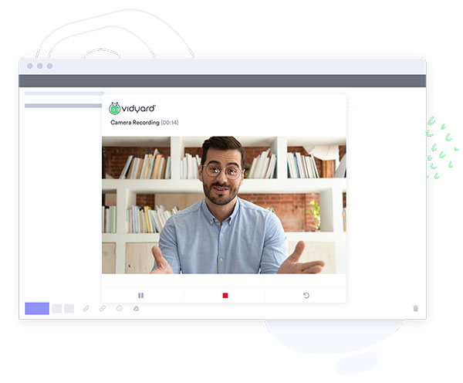Click the Drive icon in compose toolbar

136,308
